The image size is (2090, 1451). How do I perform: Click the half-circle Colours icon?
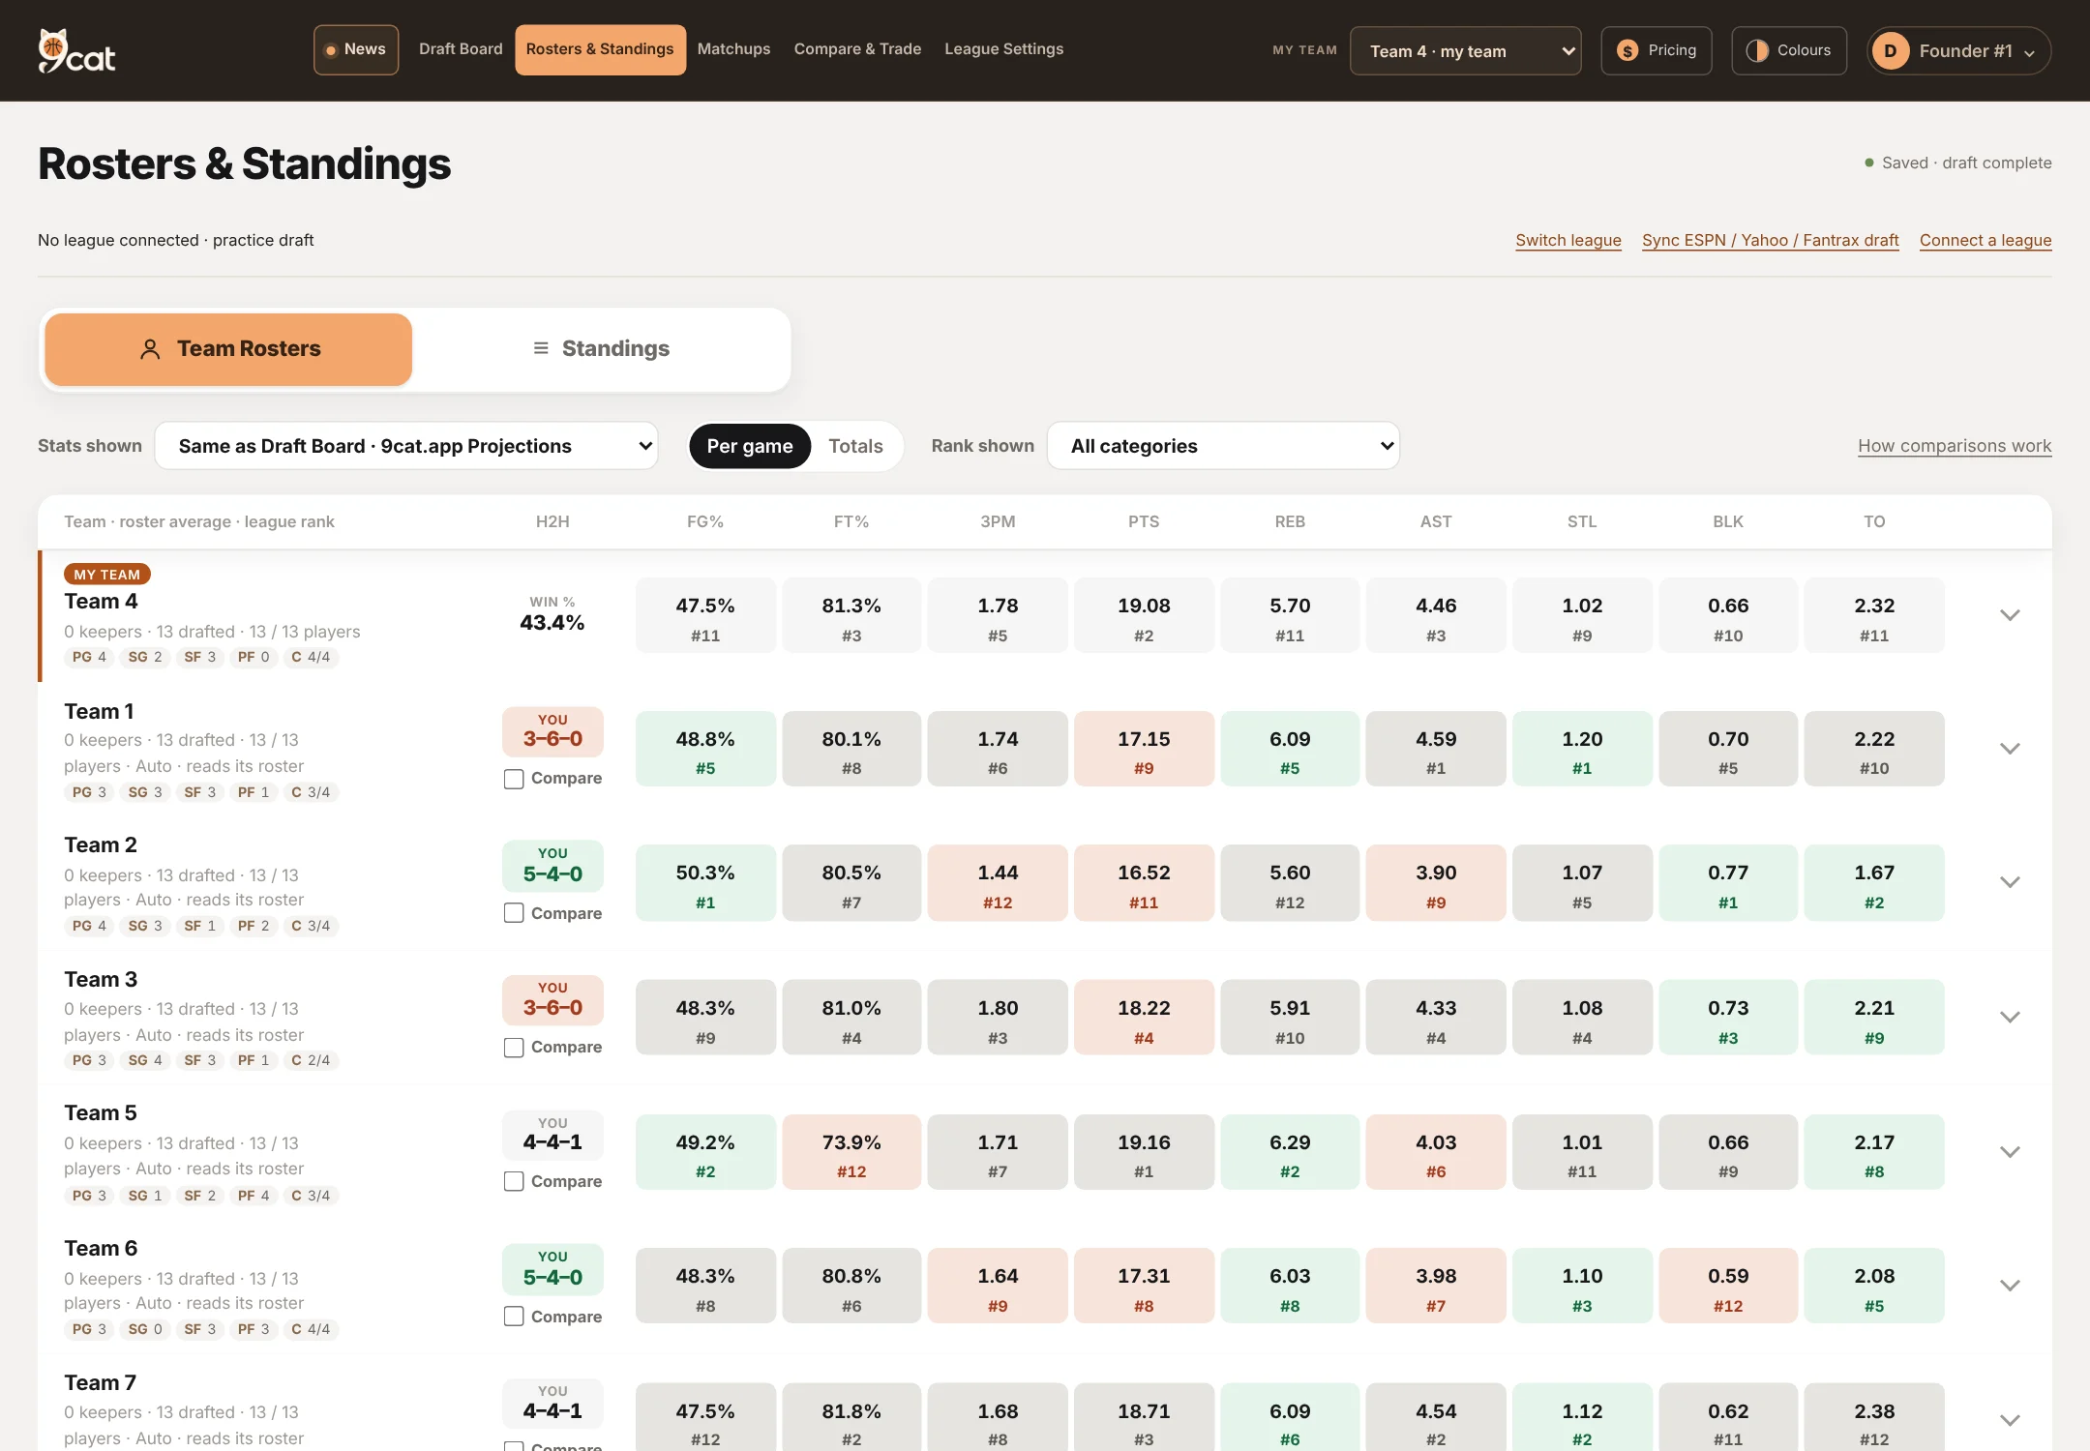[x=1757, y=50]
